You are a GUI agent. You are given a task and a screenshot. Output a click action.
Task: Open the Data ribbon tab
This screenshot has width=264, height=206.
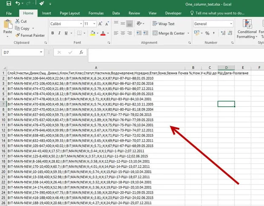click(x=116, y=13)
